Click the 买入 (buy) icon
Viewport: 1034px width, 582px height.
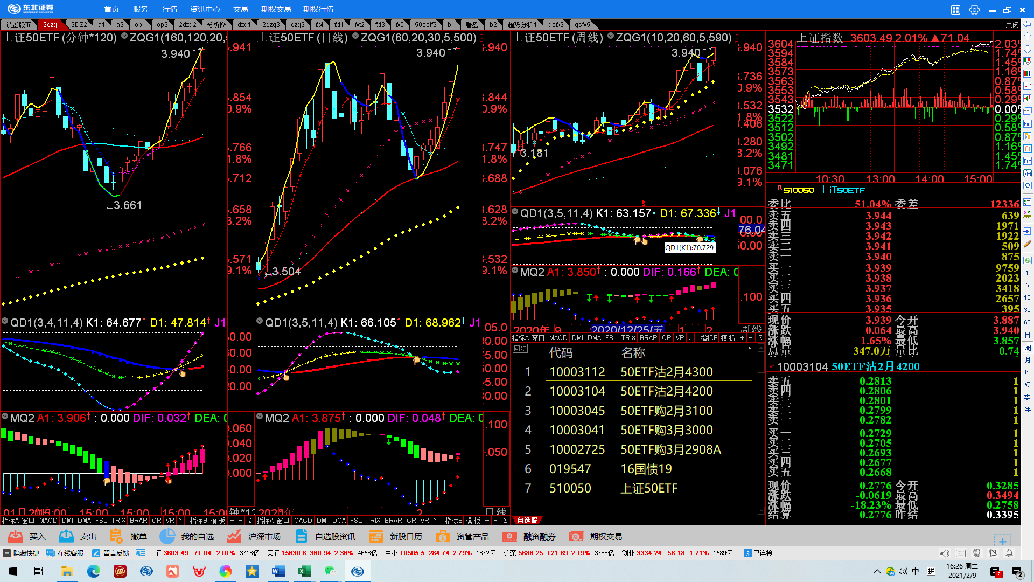(16, 536)
